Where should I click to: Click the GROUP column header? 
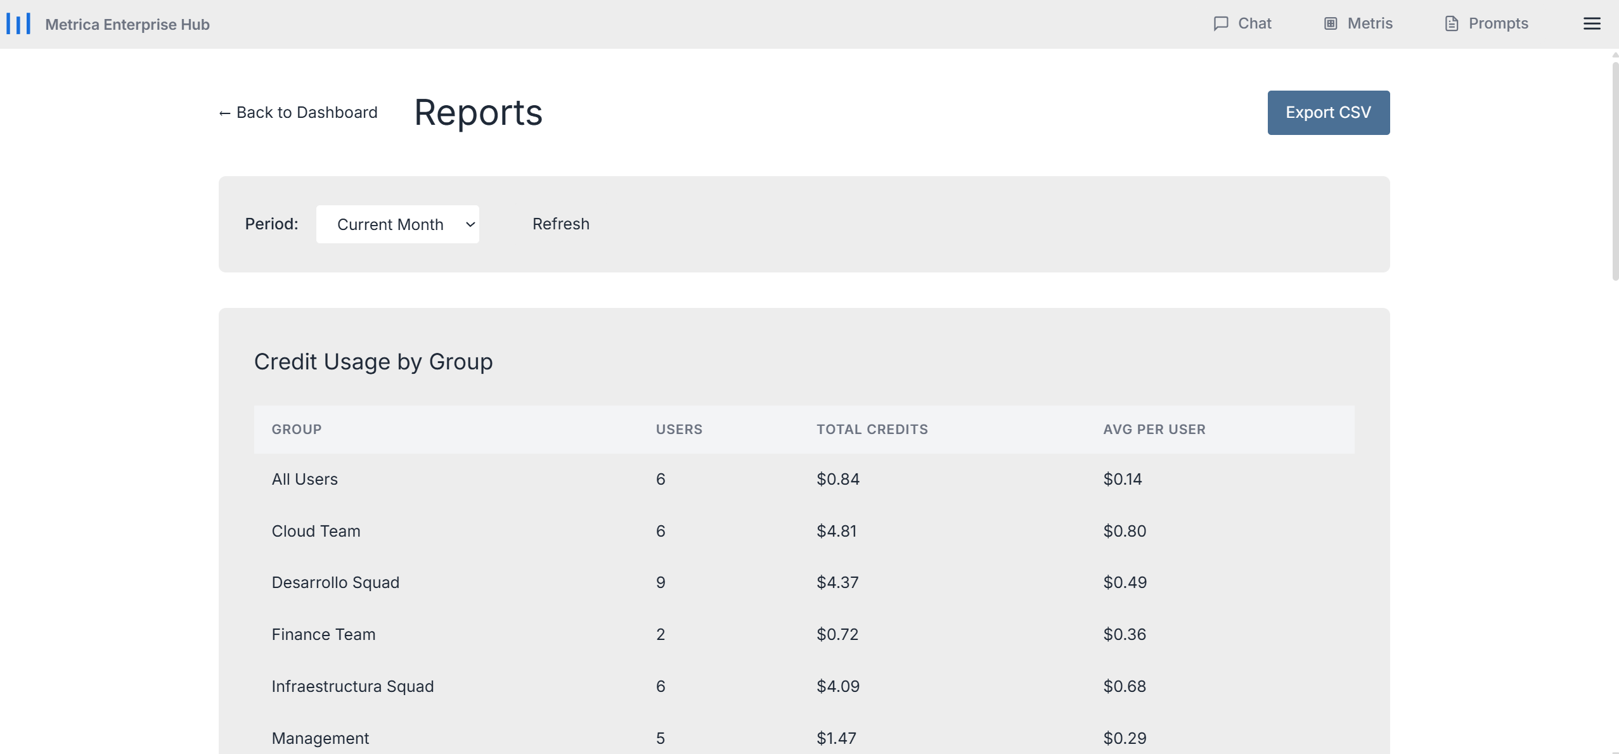click(x=297, y=430)
